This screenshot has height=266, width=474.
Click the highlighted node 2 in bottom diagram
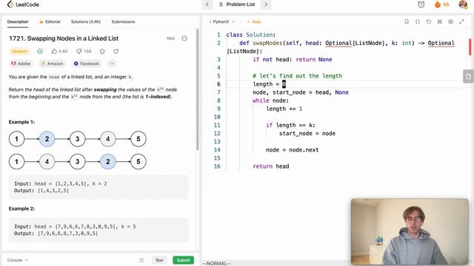coord(107,162)
